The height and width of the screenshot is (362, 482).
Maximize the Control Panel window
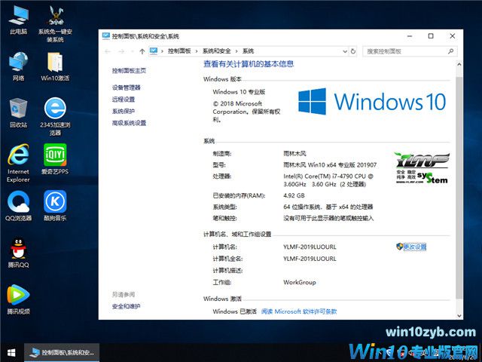[431, 36]
